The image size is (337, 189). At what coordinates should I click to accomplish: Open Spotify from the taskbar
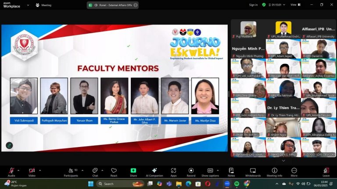point(237,184)
